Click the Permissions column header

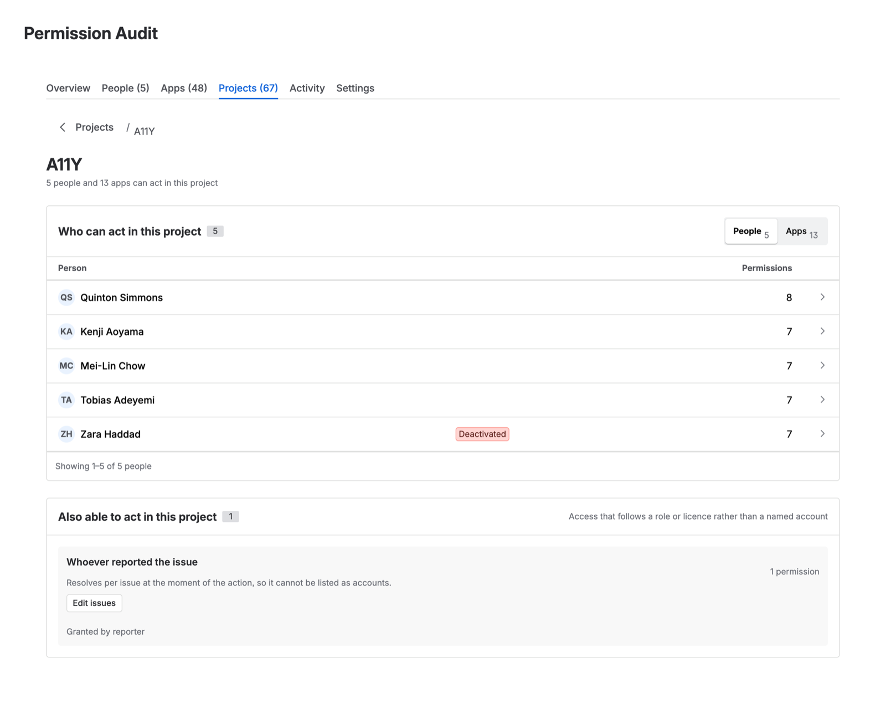pos(766,268)
